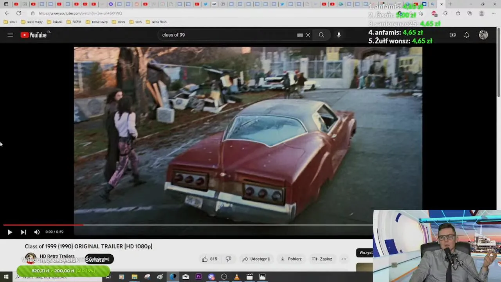Share the video via Udostępnij
Image resolution: width=501 pixels, height=282 pixels.
point(256,259)
